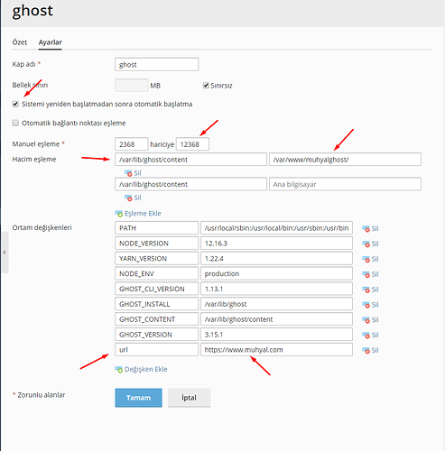Click the Hacim eşleme label

coord(34,160)
